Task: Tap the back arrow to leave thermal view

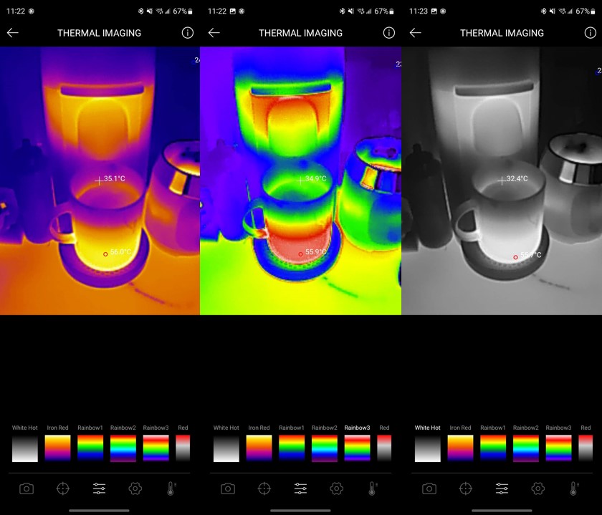Action: [x=12, y=33]
